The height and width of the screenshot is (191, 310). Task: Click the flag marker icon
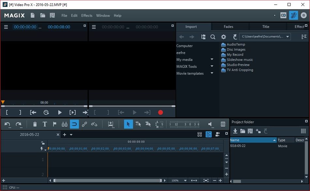[54, 124]
